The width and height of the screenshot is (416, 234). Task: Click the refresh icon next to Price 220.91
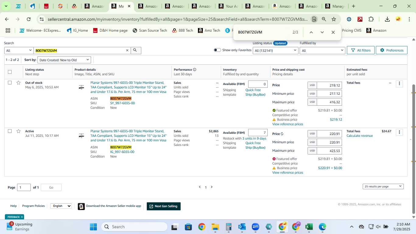coord(282,134)
